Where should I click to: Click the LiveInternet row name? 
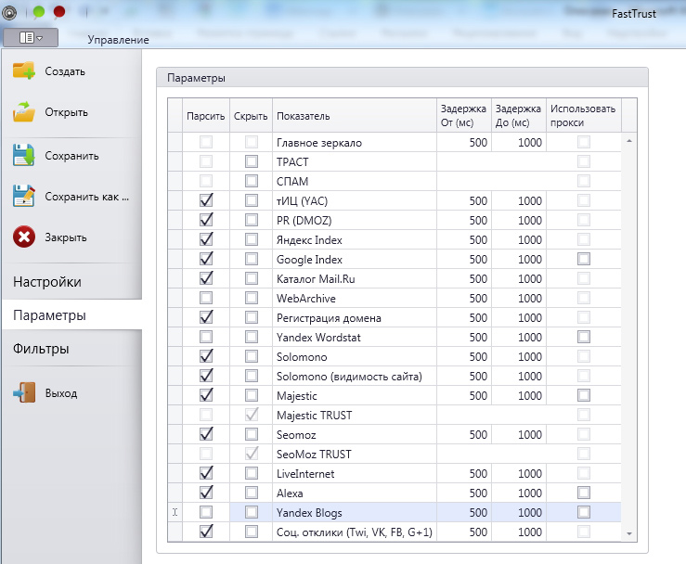pyautogui.click(x=305, y=473)
